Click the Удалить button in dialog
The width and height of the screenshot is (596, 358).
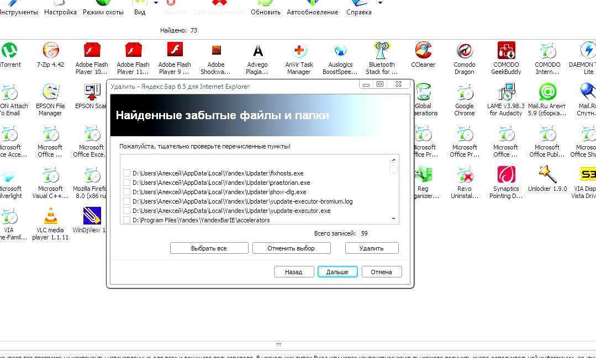pos(371,248)
